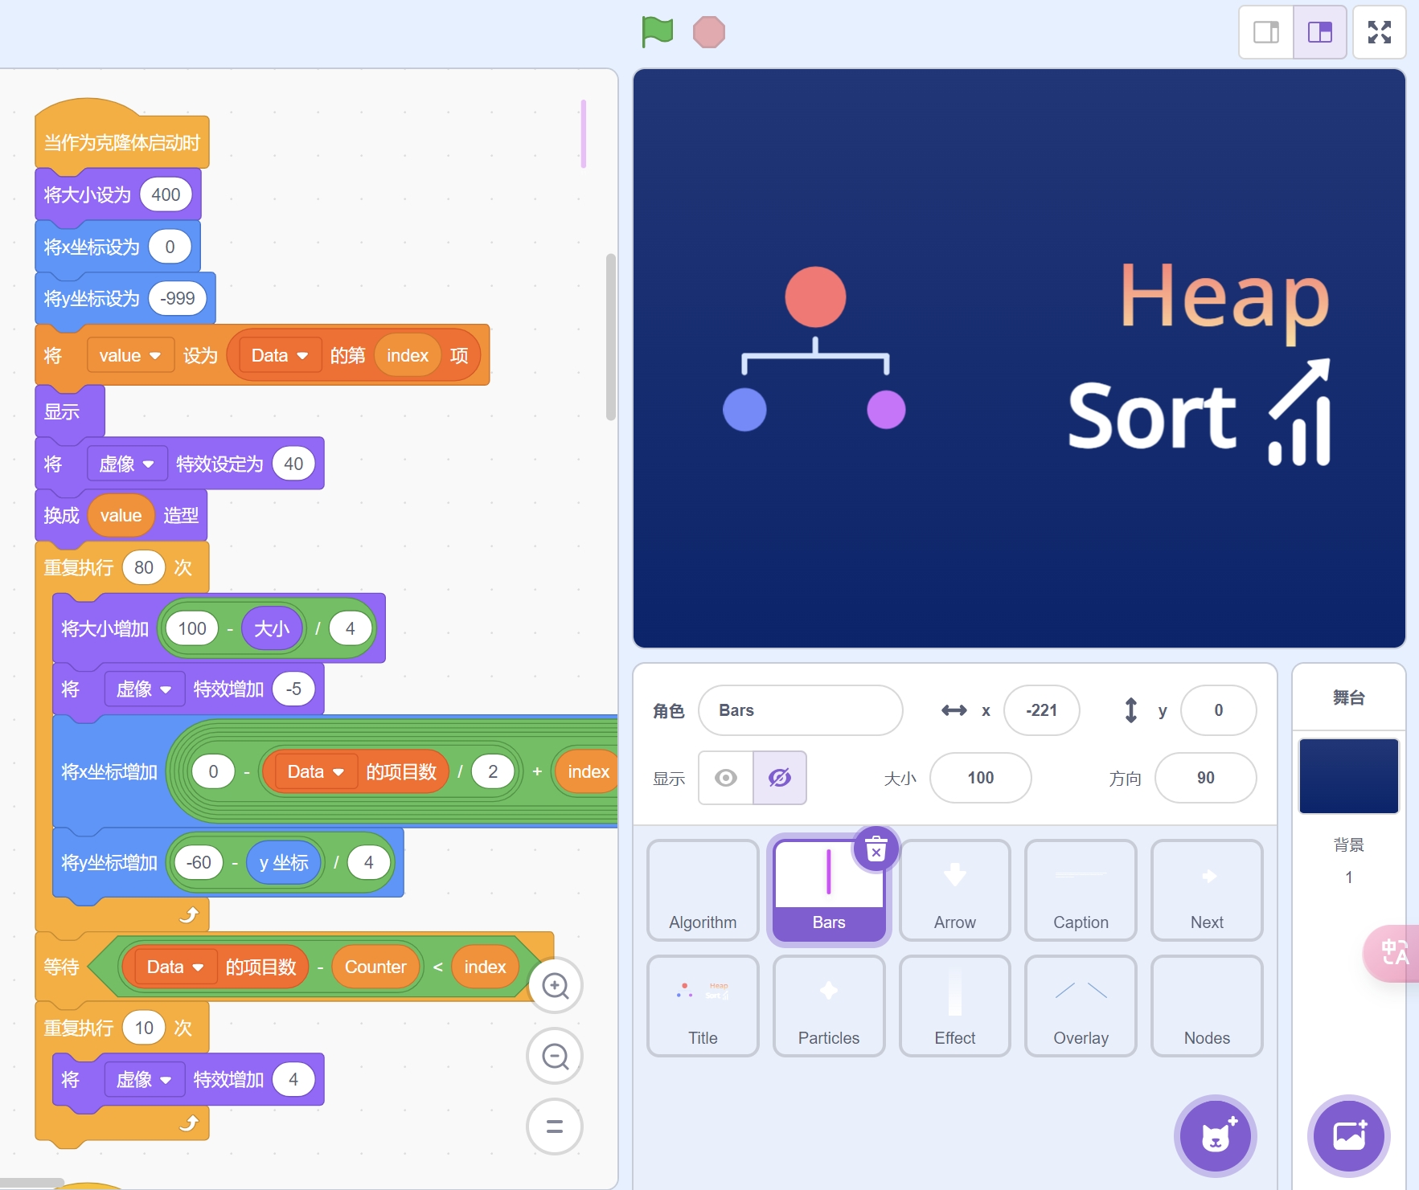Open the add backdrop button
Image resolution: width=1419 pixels, height=1190 pixels.
tap(1348, 1135)
